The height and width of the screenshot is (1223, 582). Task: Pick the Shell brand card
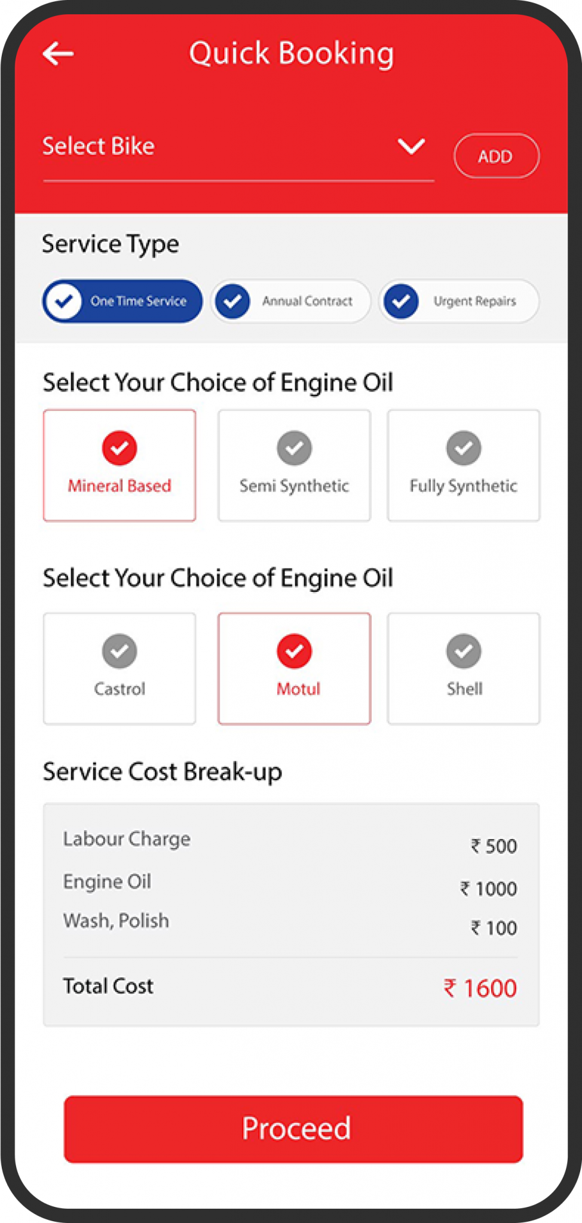pyautogui.click(x=464, y=668)
